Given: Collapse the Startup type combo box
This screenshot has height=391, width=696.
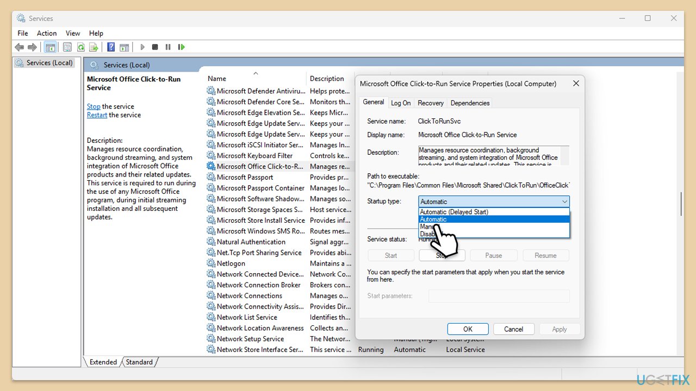Looking at the screenshot, I should 564,201.
